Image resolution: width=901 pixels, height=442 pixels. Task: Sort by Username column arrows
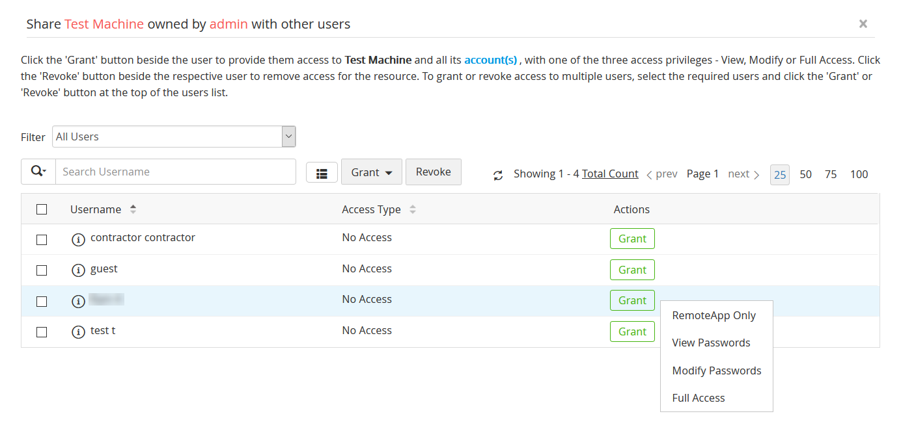pos(133,209)
